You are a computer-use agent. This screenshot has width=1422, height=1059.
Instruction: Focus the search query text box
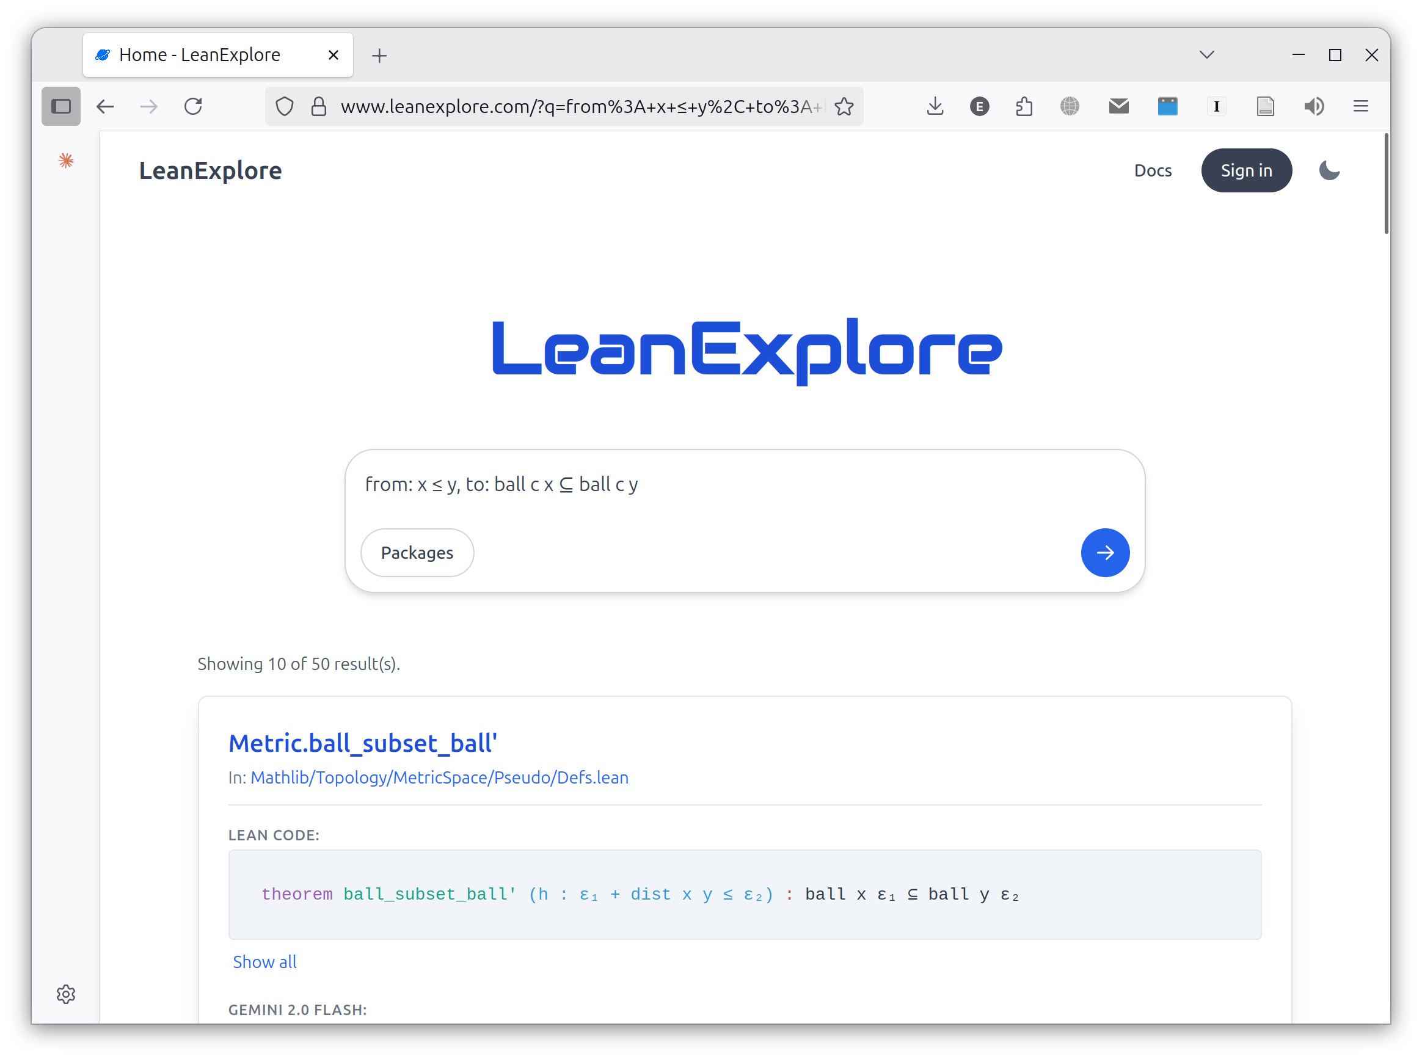[x=744, y=485]
